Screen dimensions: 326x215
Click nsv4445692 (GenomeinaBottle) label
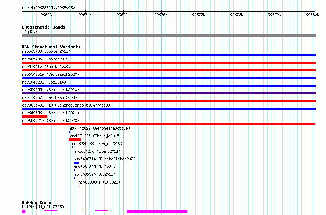tap(99, 128)
